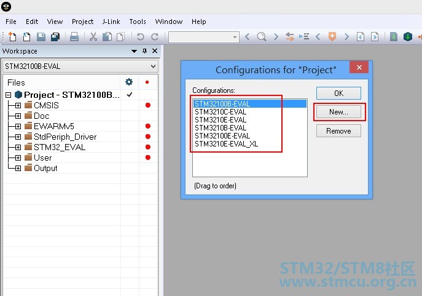Click the Make green hexagon icon
The width and height of the screenshot is (422, 296).
[x=408, y=36]
